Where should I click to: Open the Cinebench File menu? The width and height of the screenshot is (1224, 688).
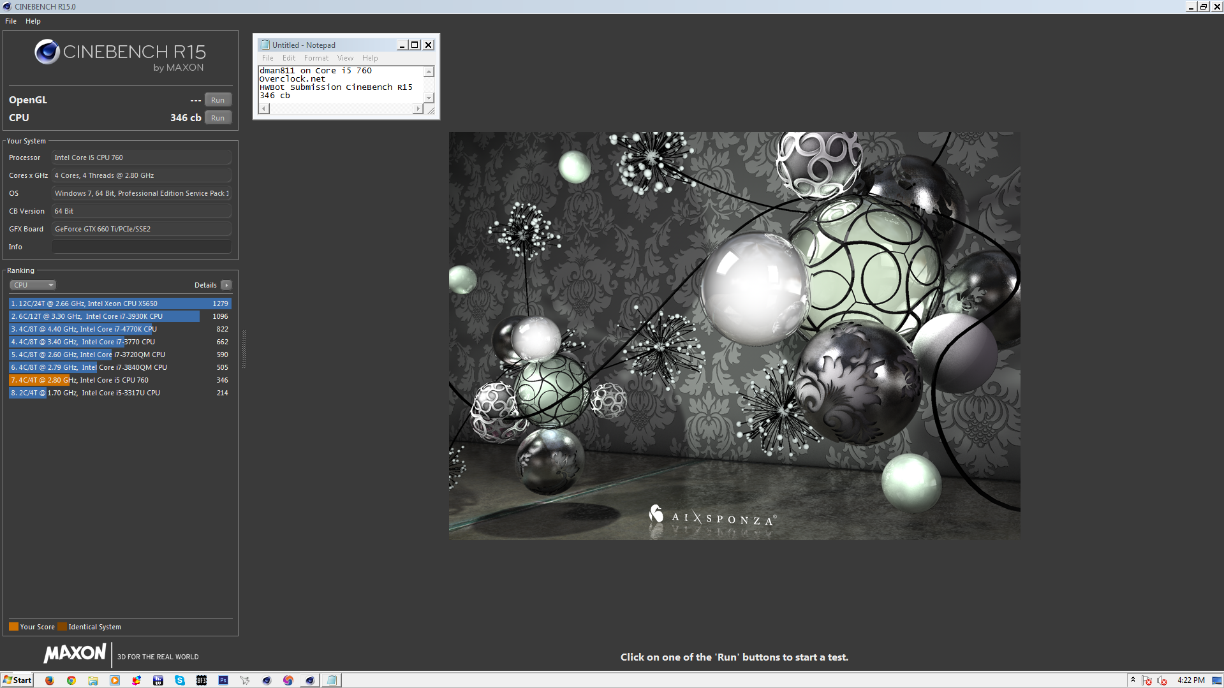pyautogui.click(x=11, y=21)
